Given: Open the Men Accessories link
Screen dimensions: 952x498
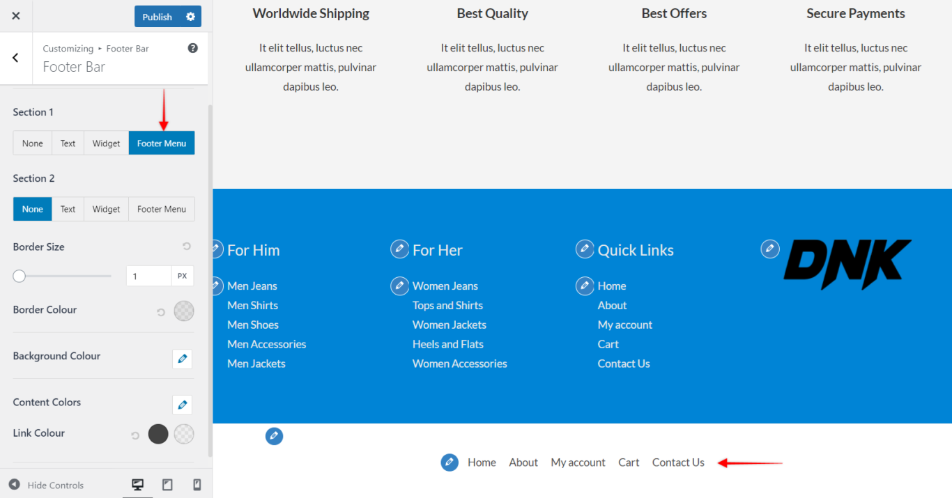Looking at the screenshot, I should [266, 344].
